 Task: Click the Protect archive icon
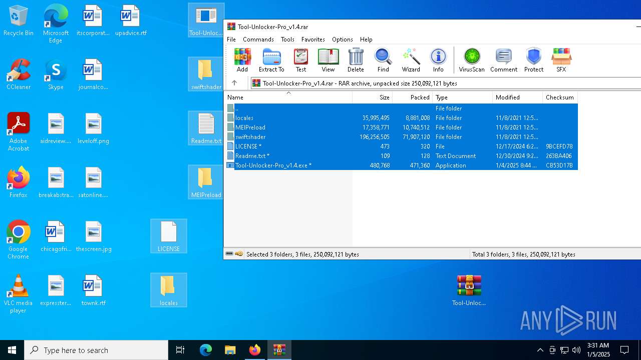point(534,60)
